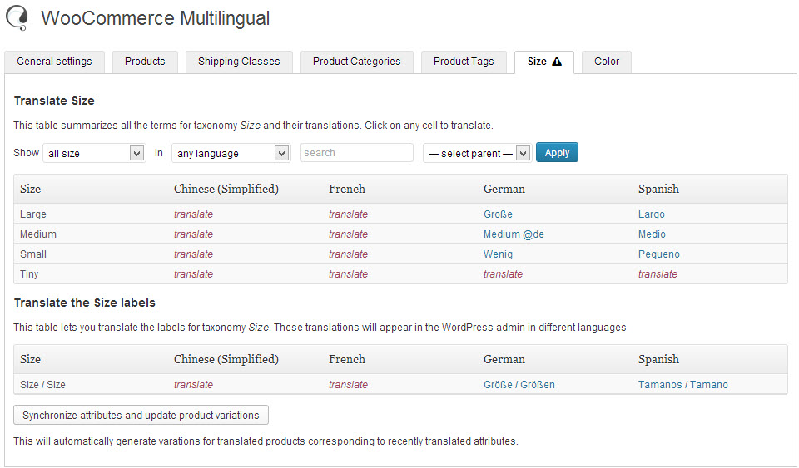Edit Spanish translation 'Largo'
Image resolution: width=799 pixels, height=468 pixels.
652,214
